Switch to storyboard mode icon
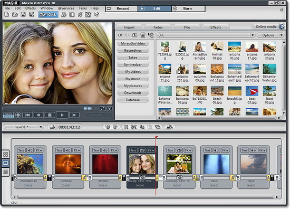The image size is (290, 209). point(6,163)
